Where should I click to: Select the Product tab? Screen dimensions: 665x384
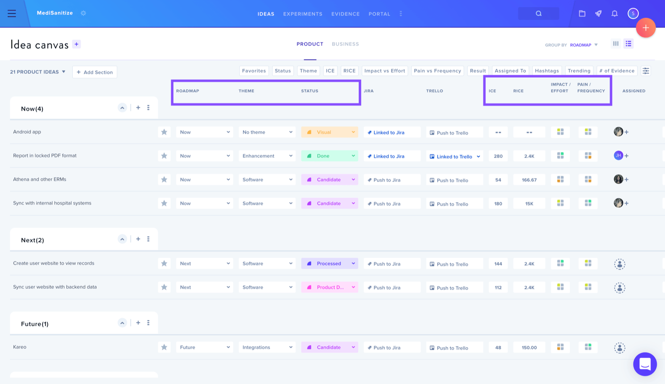pos(310,44)
